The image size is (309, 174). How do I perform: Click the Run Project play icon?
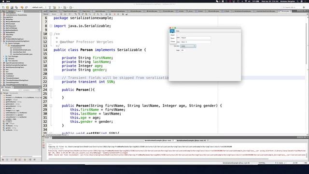point(59,8)
